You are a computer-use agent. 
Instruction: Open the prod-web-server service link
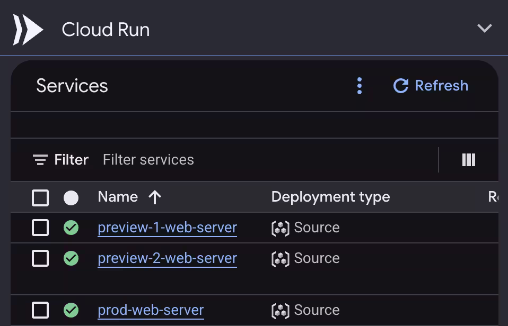[151, 310]
